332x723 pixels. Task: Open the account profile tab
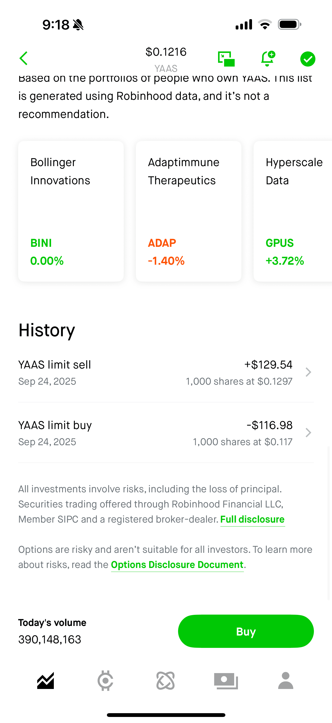(x=285, y=681)
